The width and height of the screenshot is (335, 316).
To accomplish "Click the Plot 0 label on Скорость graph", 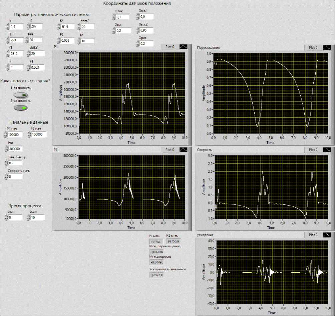I will [x=313, y=150].
